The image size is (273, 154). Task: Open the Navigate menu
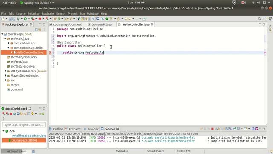point(48,14)
